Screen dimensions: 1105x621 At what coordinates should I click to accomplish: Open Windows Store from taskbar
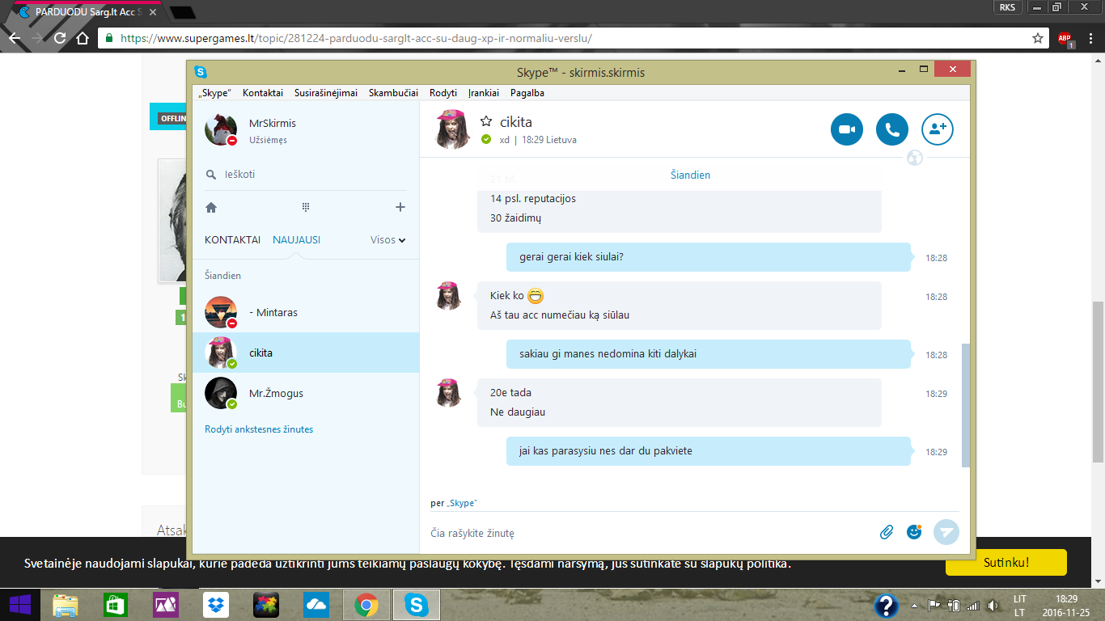point(116,605)
